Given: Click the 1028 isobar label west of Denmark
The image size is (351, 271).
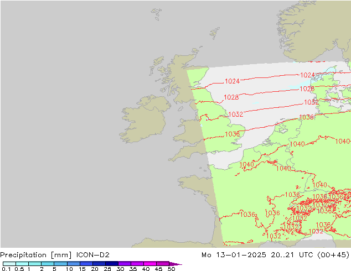Looking at the screenshot, I should click(x=307, y=89).
